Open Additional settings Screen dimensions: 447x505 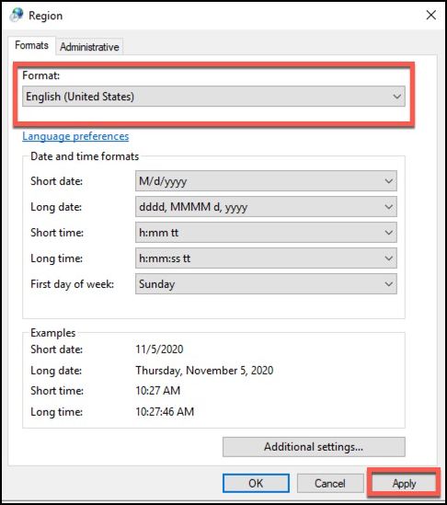click(x=314, y=447)
